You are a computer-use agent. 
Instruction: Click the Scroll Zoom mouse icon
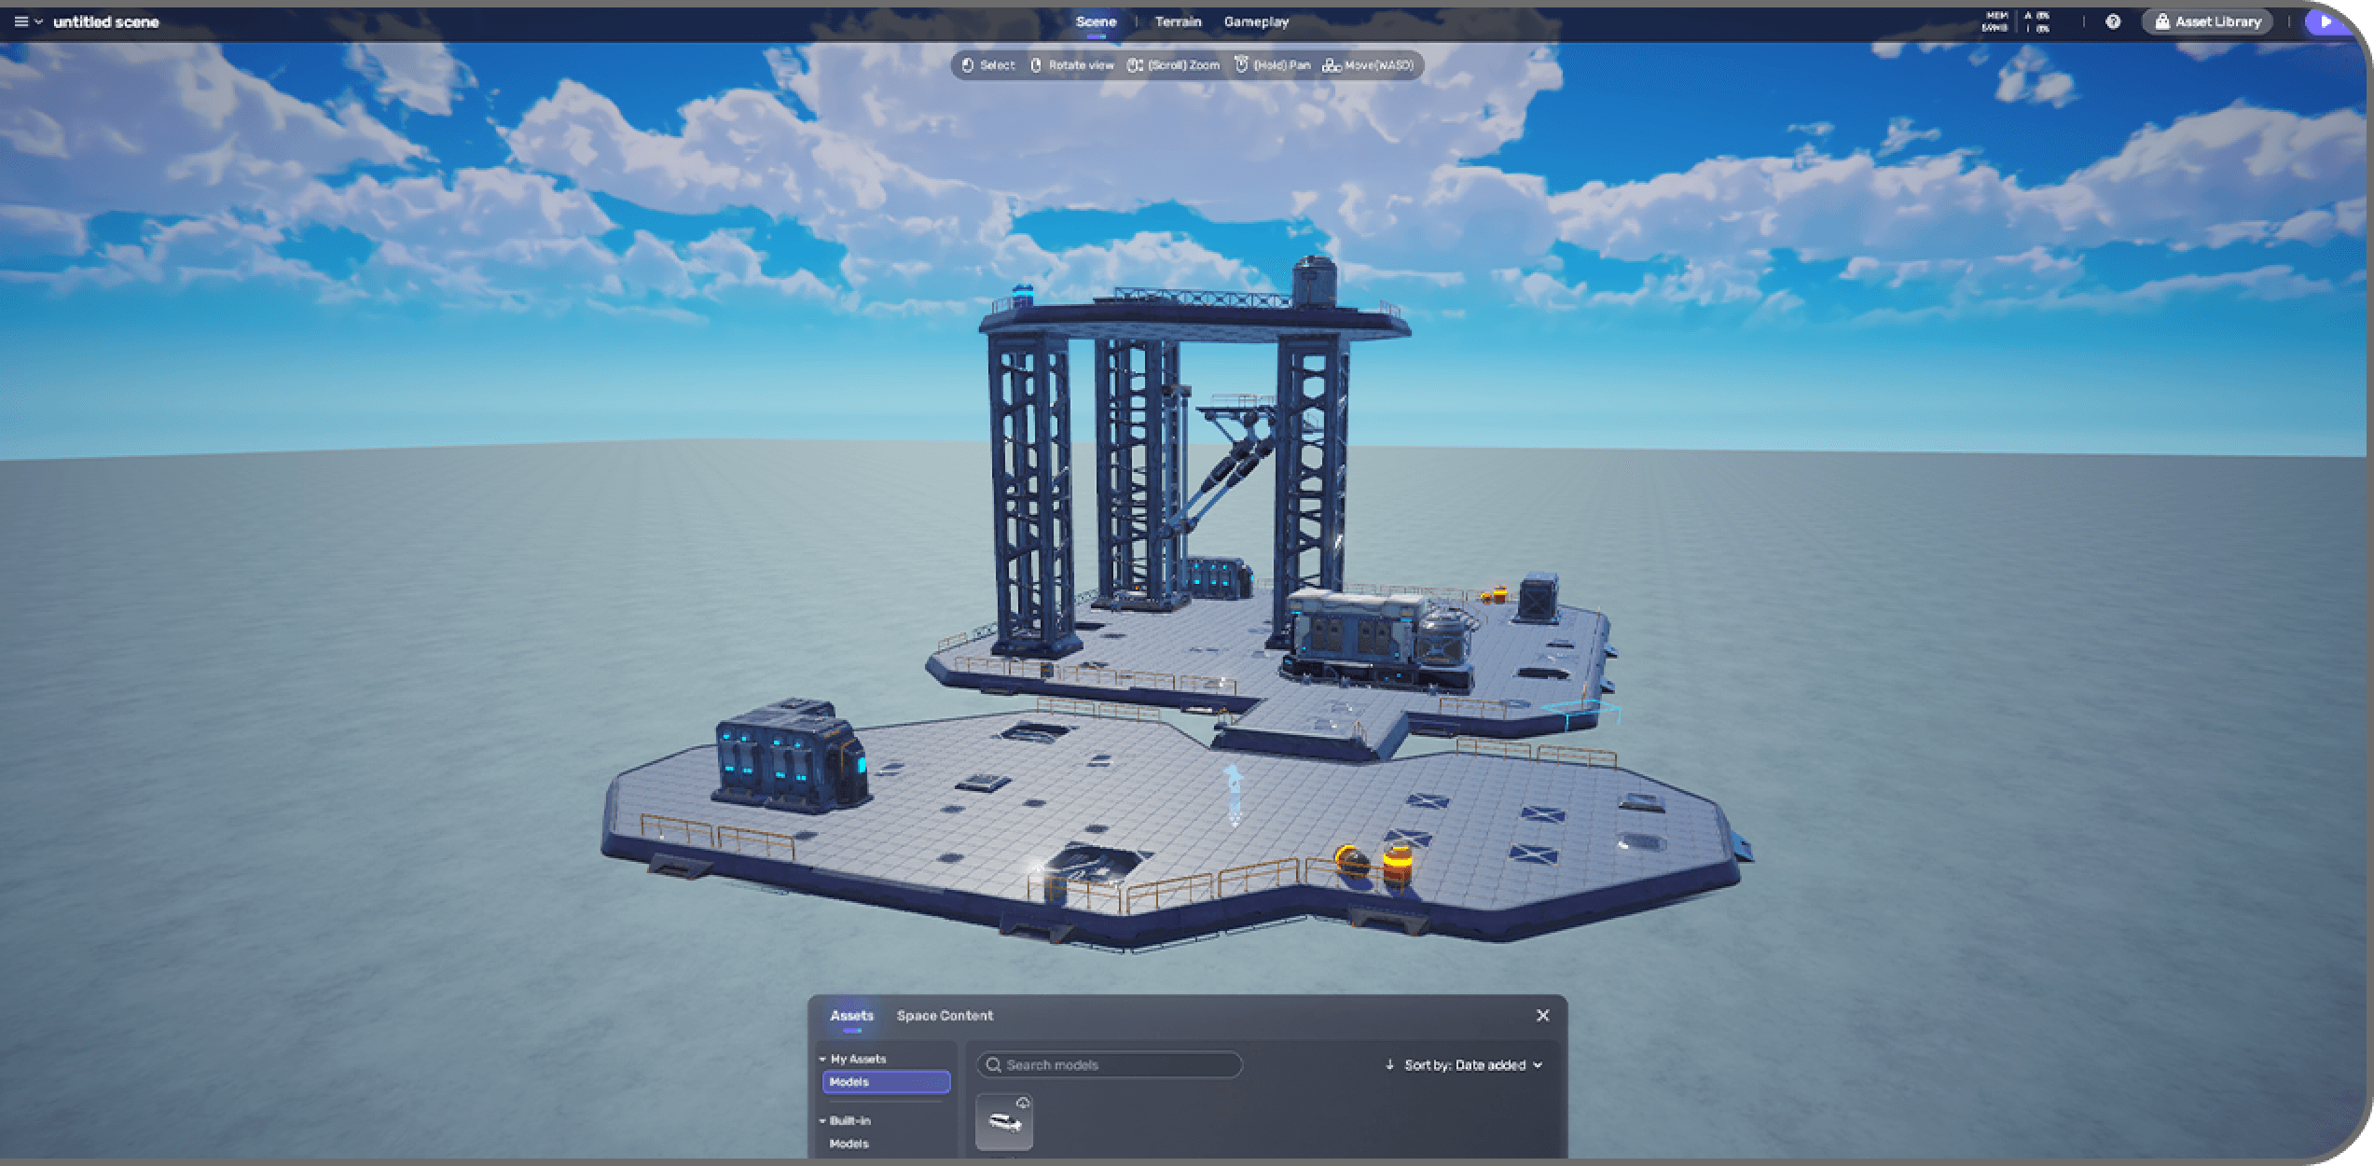click(x=1135, y=65)
